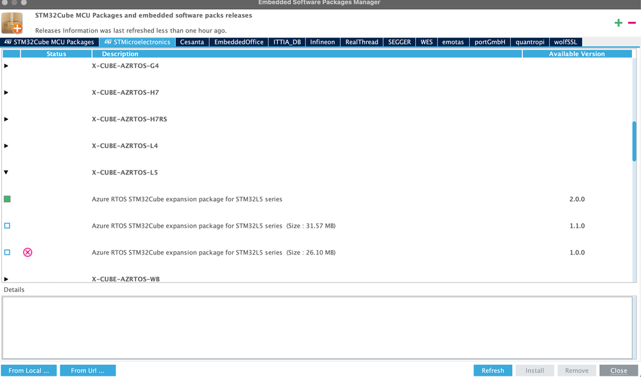Expand the X-CUBE-AZRTOS-G4 row
The image size is (641, 377).
[x=6, y=66]
